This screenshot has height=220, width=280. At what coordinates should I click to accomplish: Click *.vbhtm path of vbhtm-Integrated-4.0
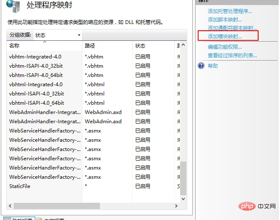[94, 57]
